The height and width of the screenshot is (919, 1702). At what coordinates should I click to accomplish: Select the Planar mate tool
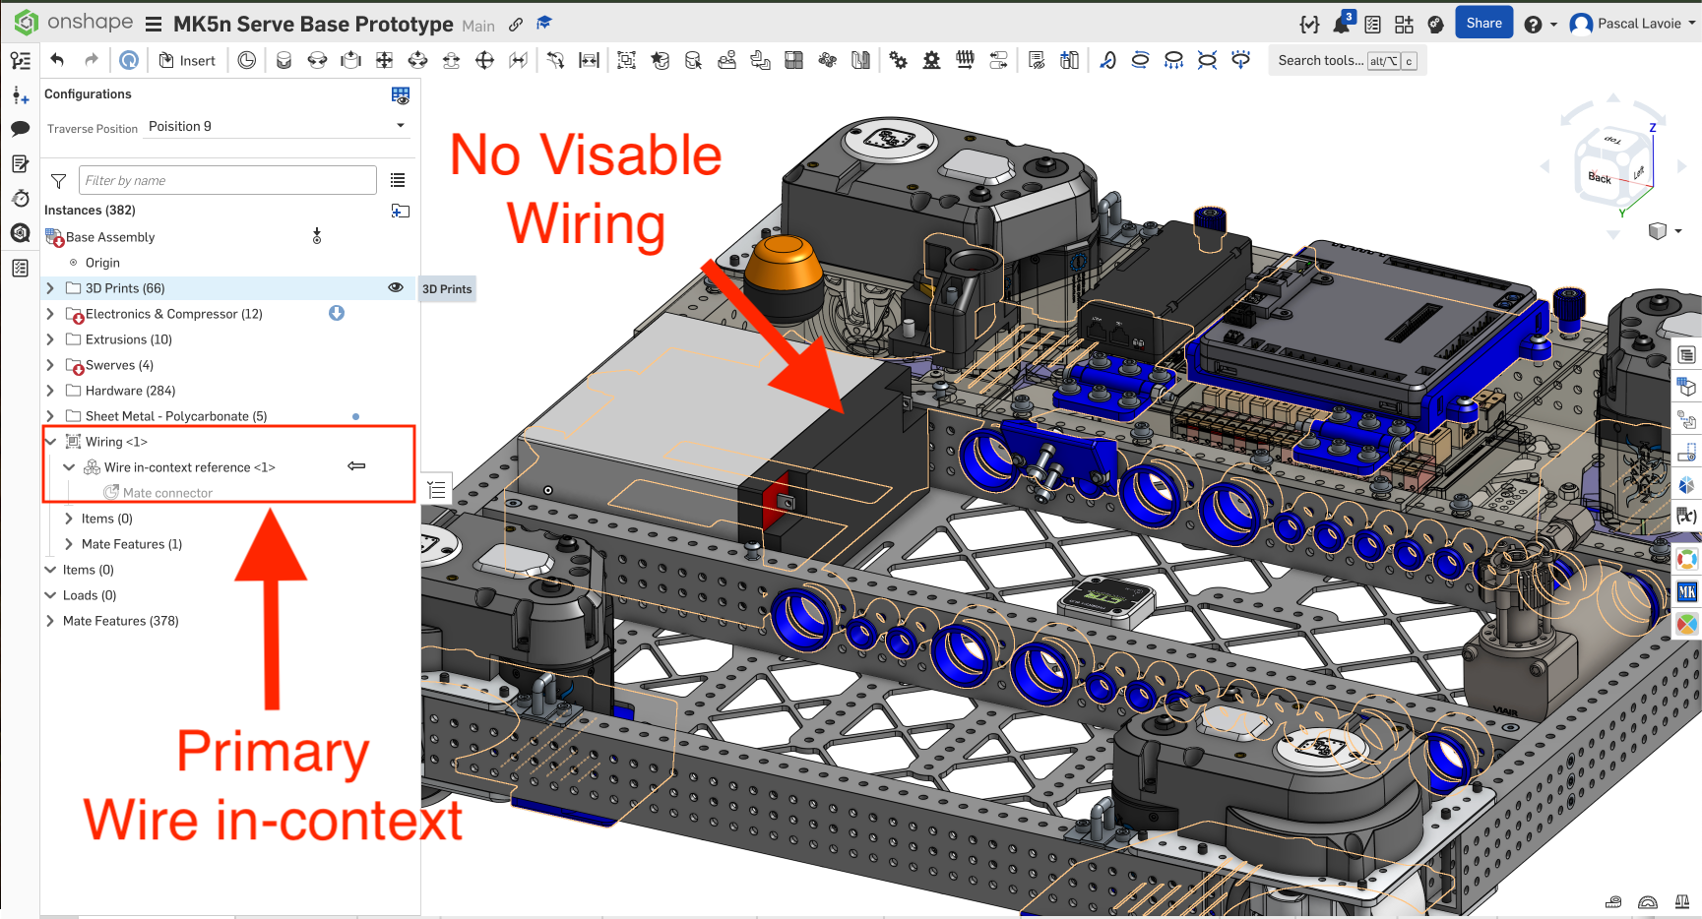(384, 60)
